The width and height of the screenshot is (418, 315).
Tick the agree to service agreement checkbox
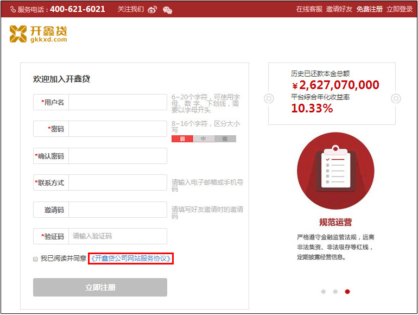(35, 259)
